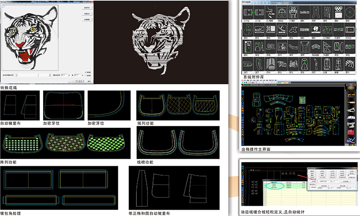This screenshot has width=360, height=216.
Task: Select the upper radio button option
Action: tap(85, 72)
